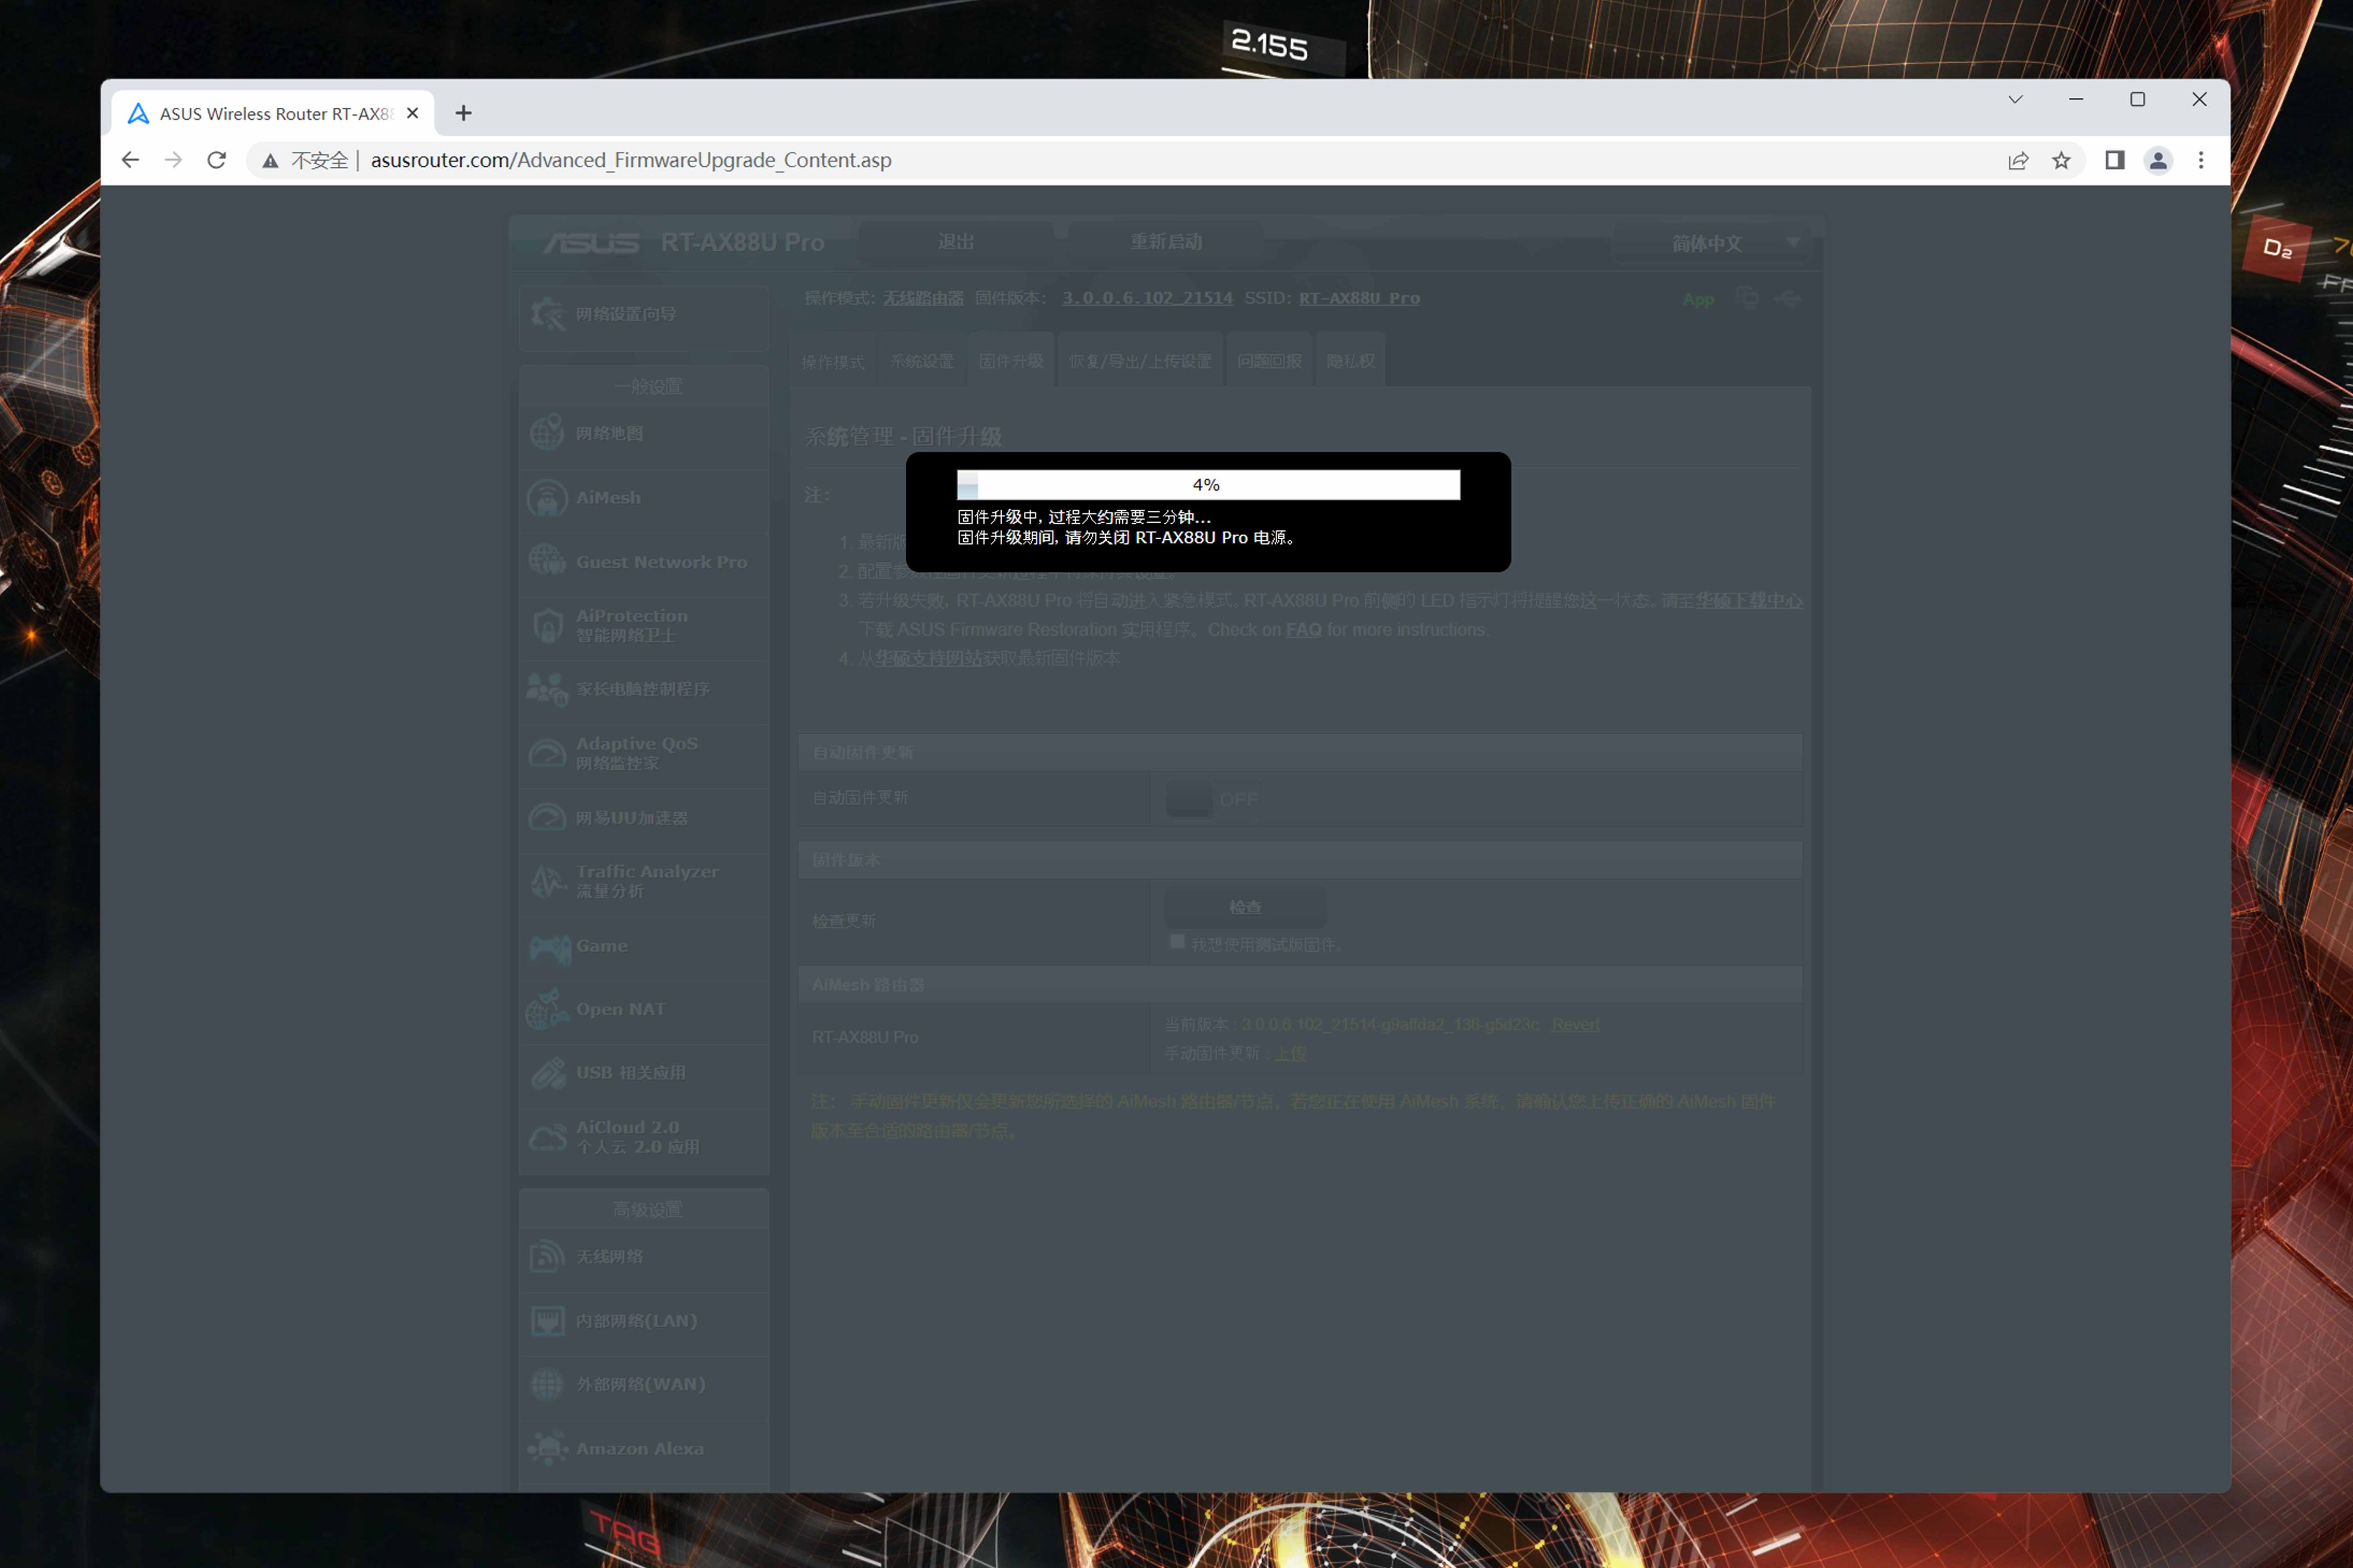The image size is (2353, 1568).
Task: Bookmark this page with star icon
Action: [2061, 160]
